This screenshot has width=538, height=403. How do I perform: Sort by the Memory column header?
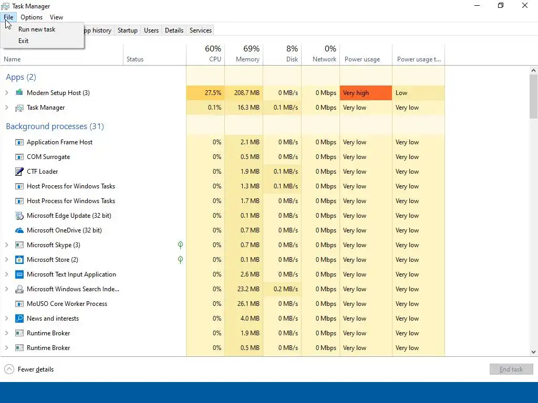tap(244, 54)
